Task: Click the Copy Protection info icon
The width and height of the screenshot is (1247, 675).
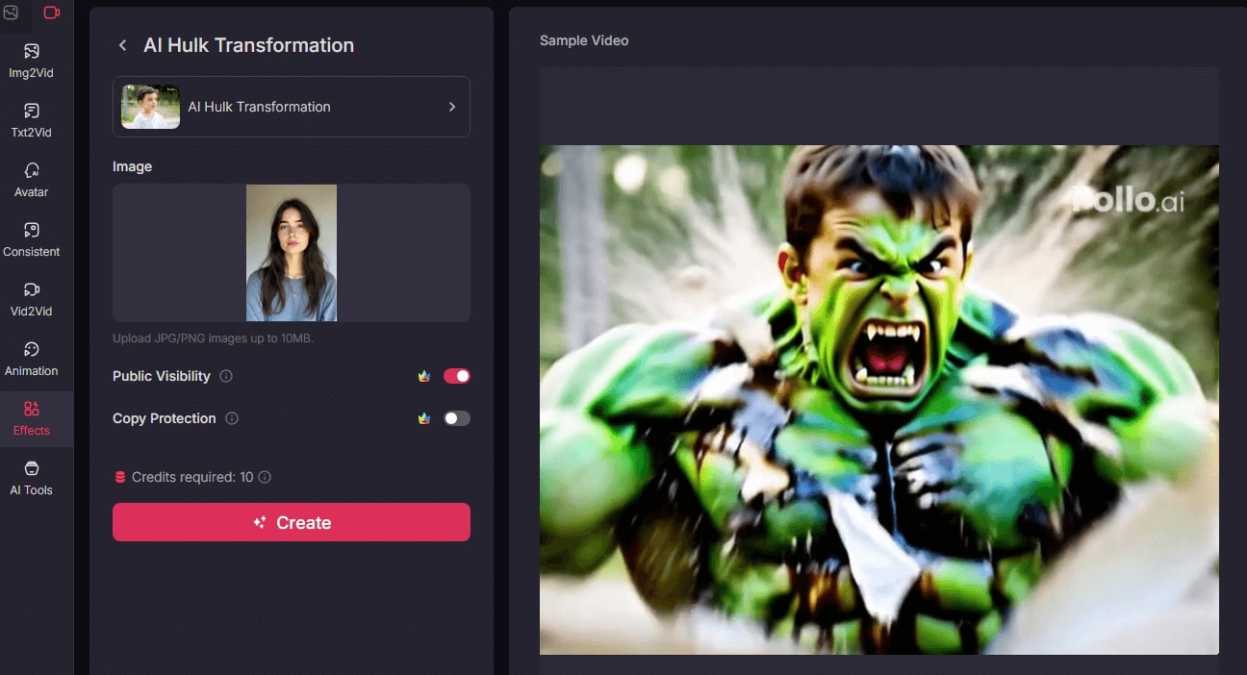Action: [232, 418]
